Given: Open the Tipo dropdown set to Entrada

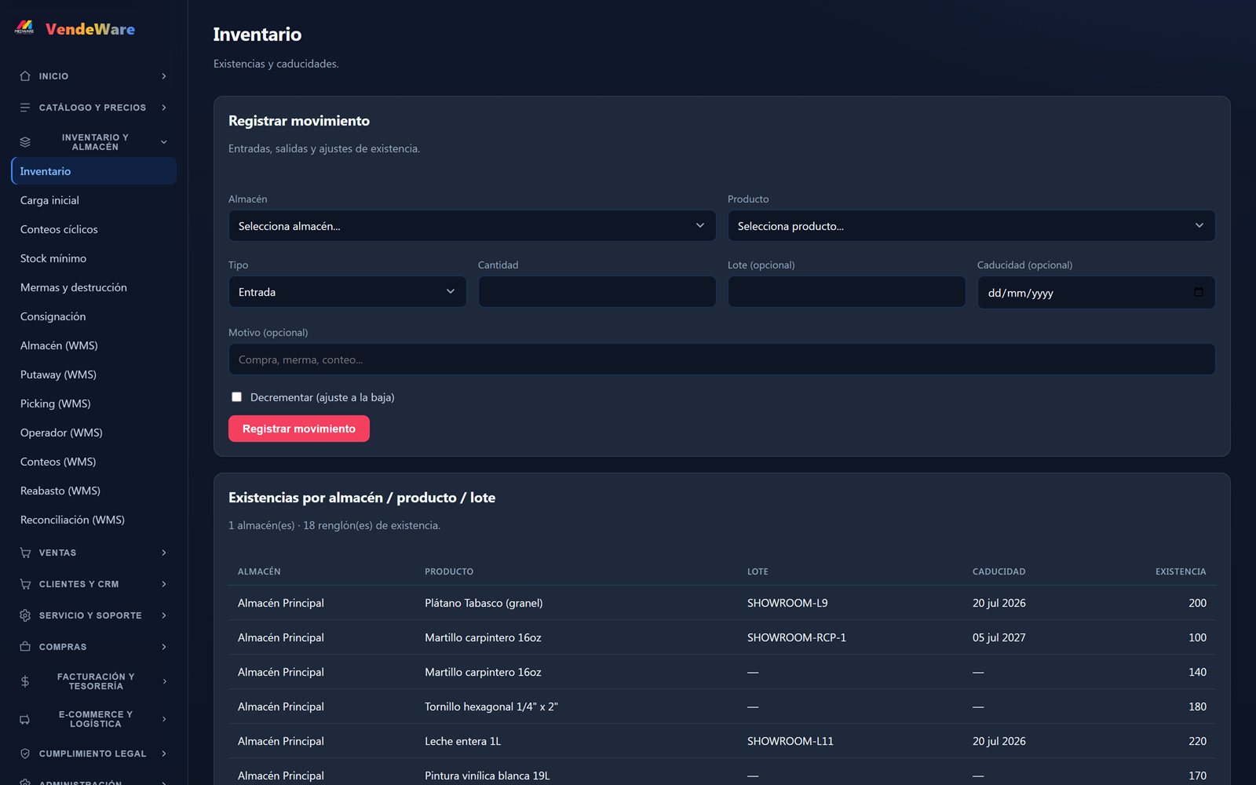Looking at the screenshot, I should click(x=347, y=292).
